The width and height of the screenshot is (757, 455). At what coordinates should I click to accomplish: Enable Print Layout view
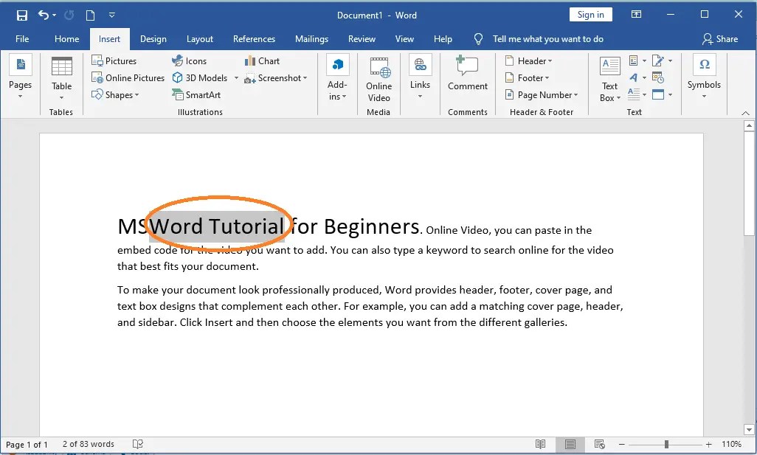(x=570, y=444)
